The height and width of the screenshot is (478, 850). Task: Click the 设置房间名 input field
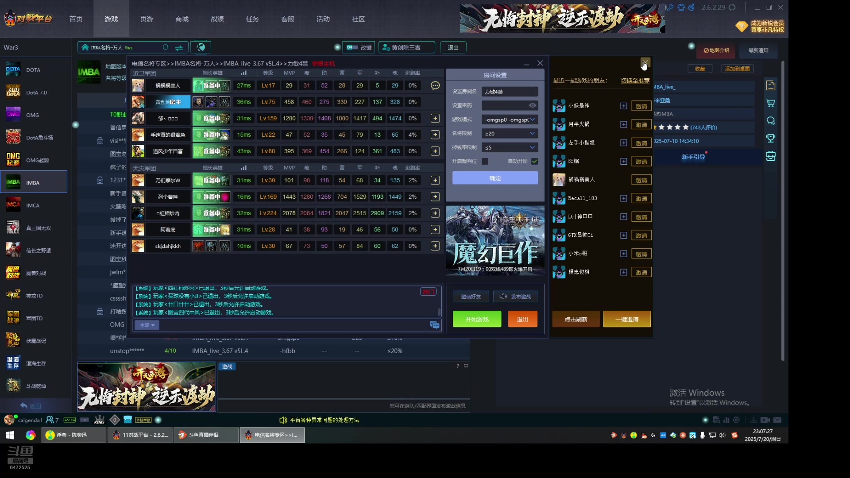(510, 92)
